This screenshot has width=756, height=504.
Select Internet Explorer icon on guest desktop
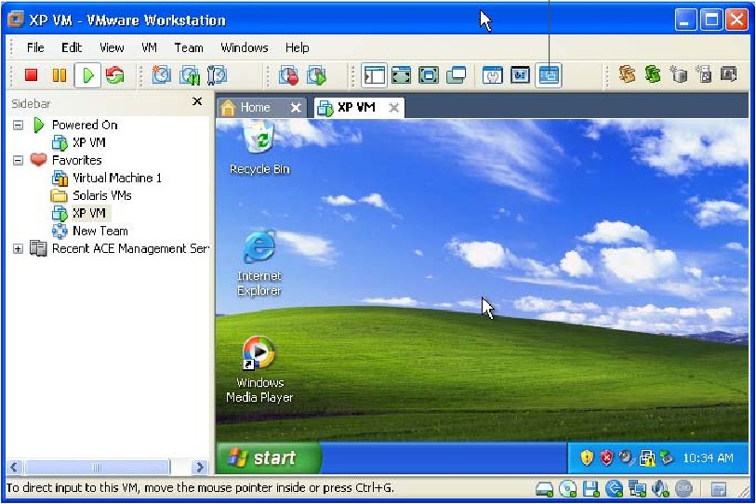[259, 263]
